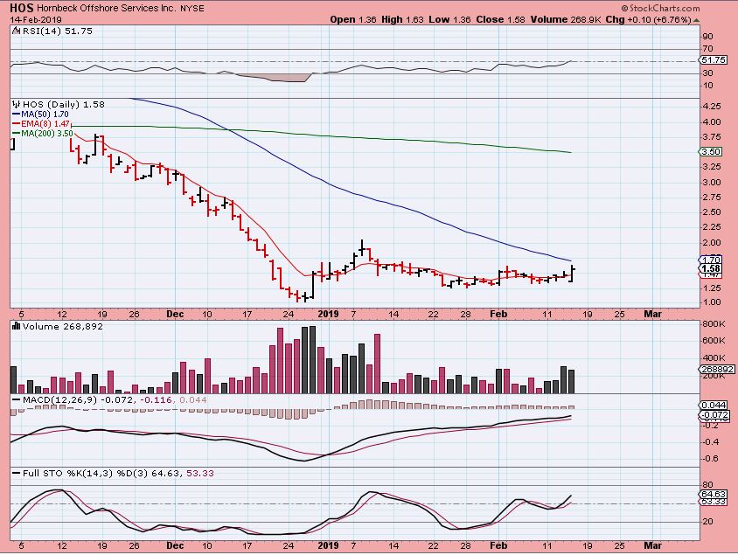This screenshot has width=738, height=555.
Task: Click the MACD(12,26,9) indicator label
Action: pyautogui.click(x=59, y=399)
